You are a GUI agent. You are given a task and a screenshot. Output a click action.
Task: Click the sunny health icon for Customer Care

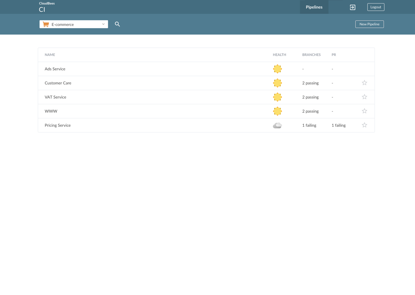click(278, 83)
